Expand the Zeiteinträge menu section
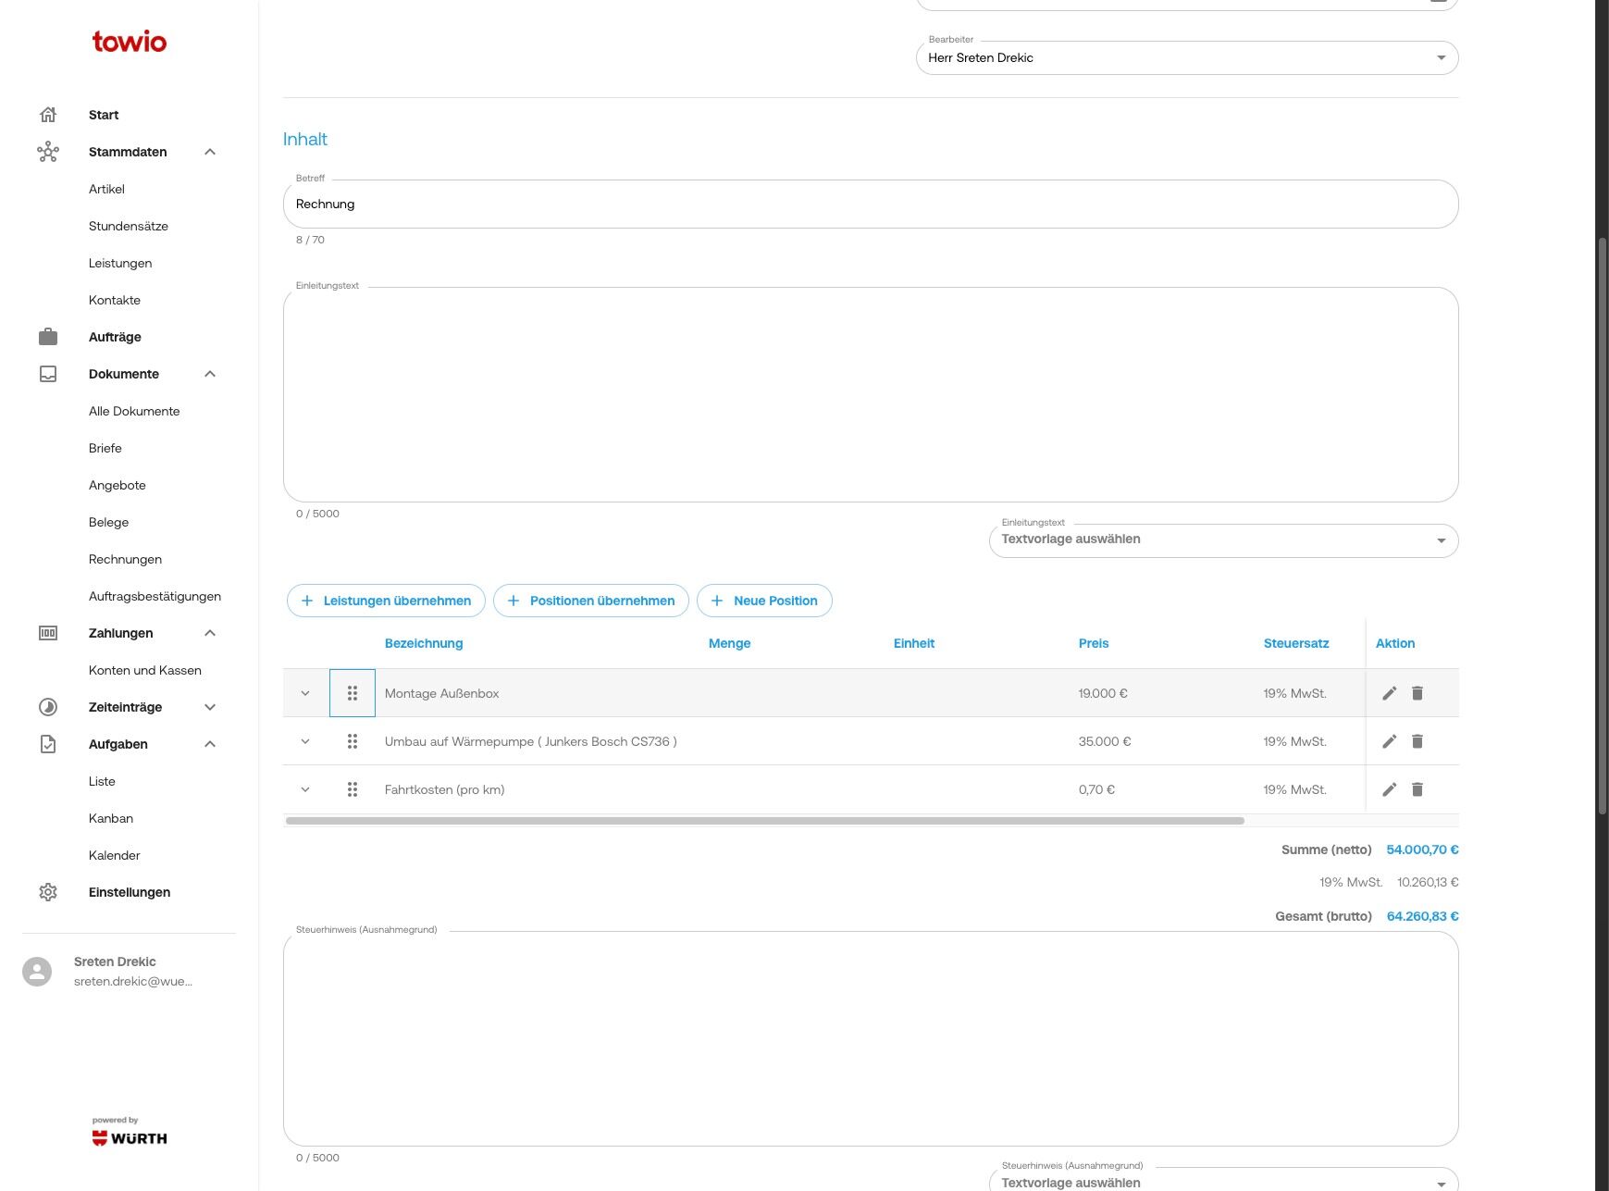 pyautogui.click(x=210, y=707)
